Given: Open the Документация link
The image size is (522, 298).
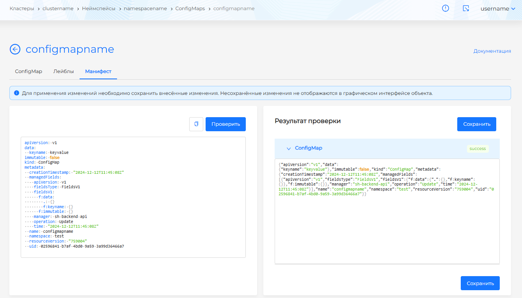Looking at the screenshot, I should pyautogui.click(x=492, y=51).
